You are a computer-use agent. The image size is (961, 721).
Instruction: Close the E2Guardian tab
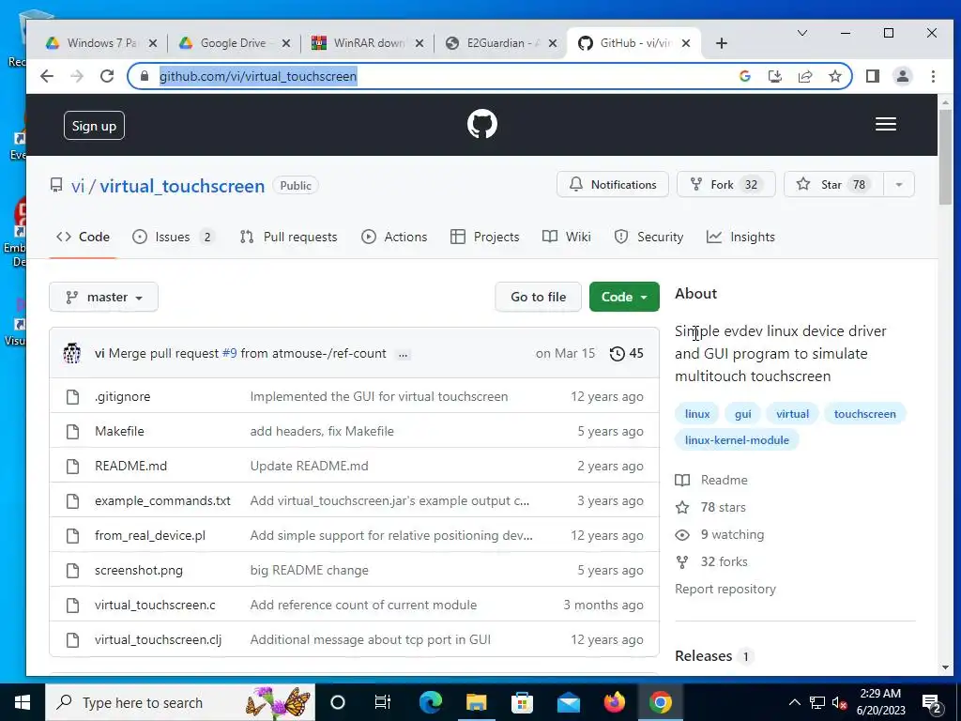552,43
